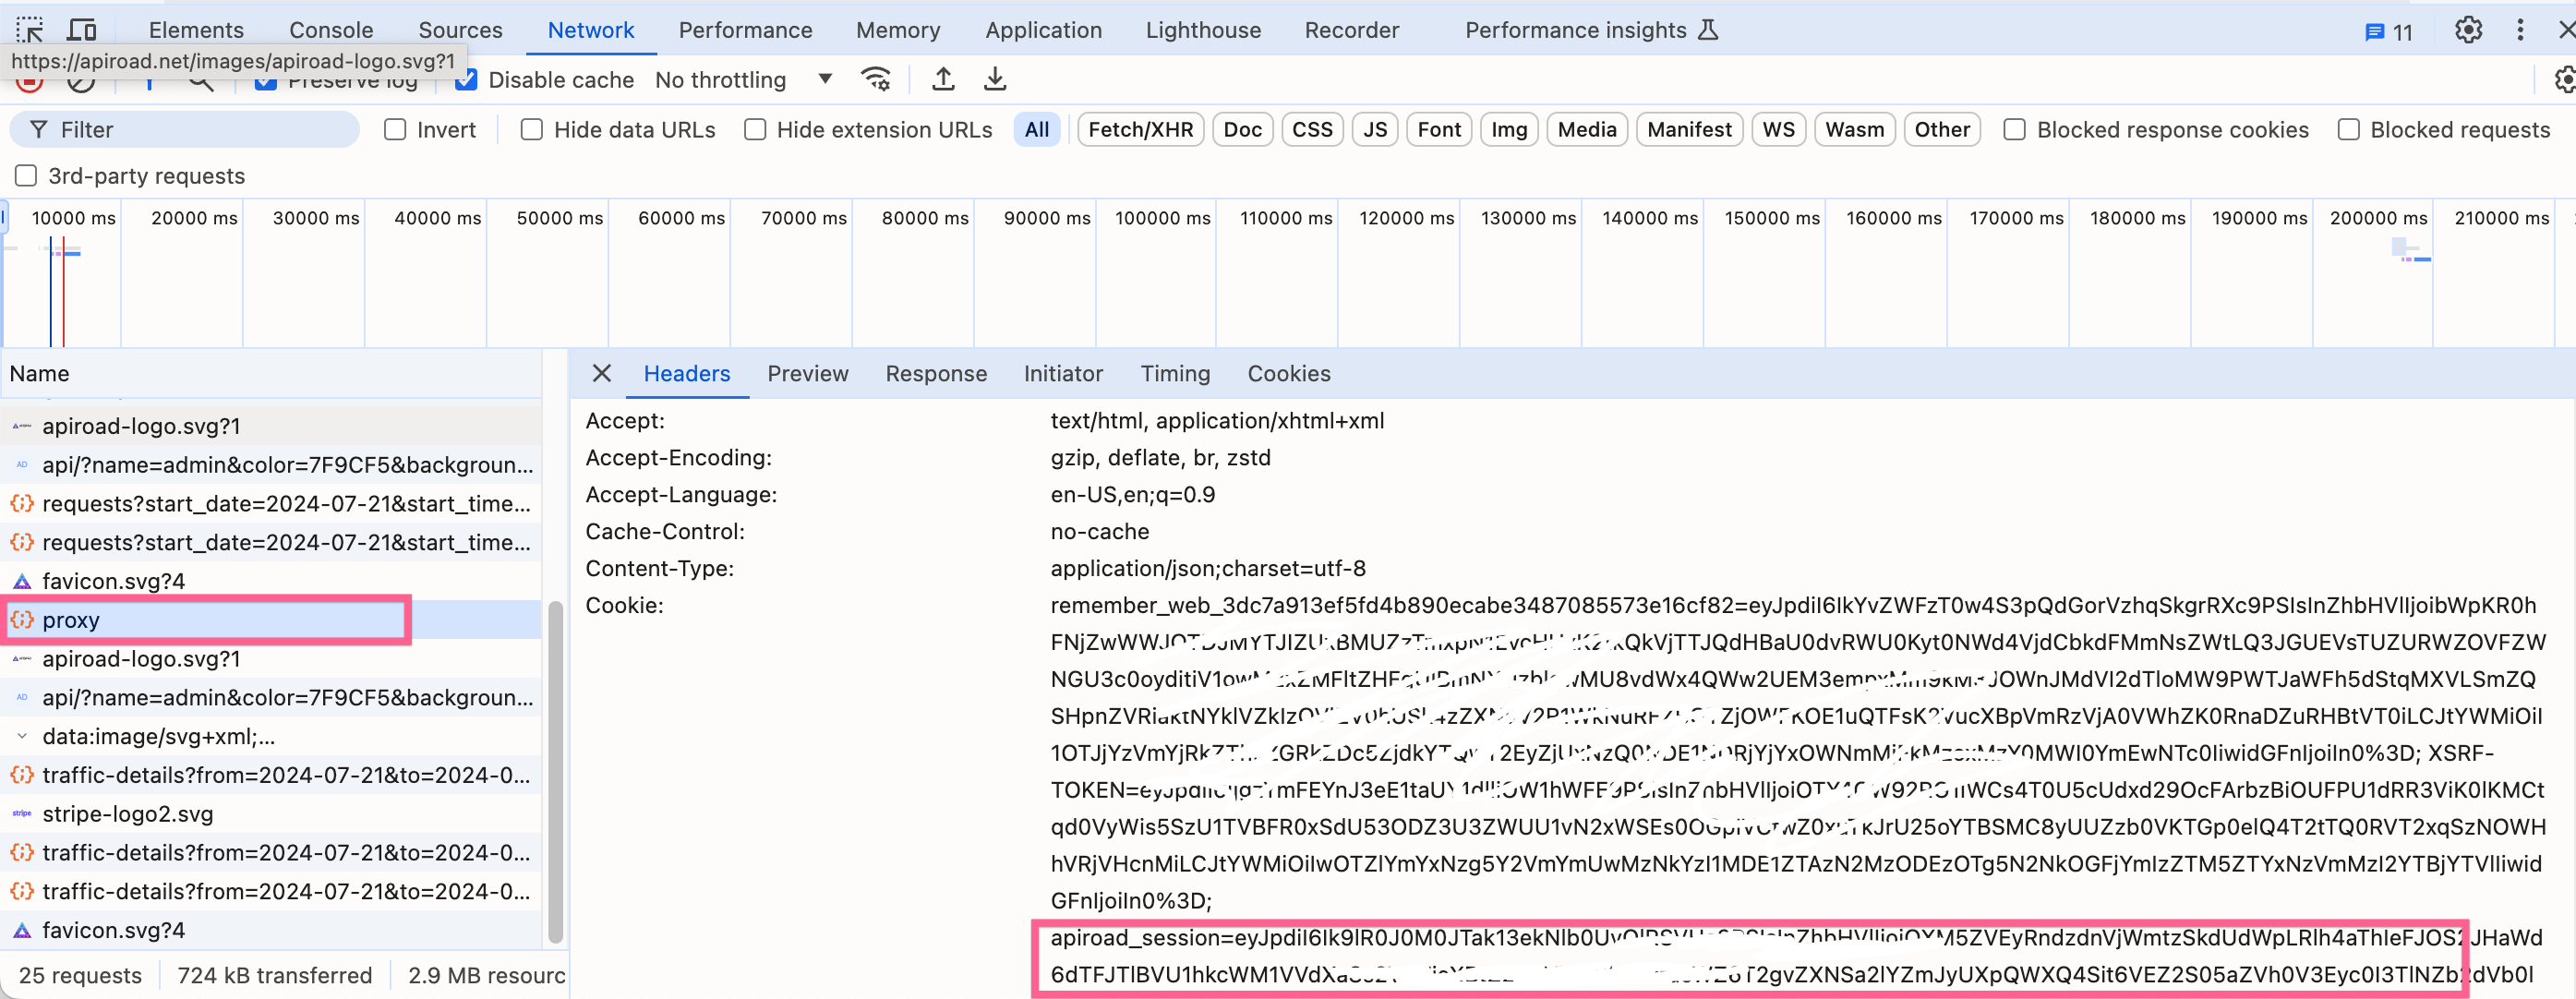This screenshot has height=999, width=2576.
Task: Click the request list scrollbar
Action: [555, 772]
